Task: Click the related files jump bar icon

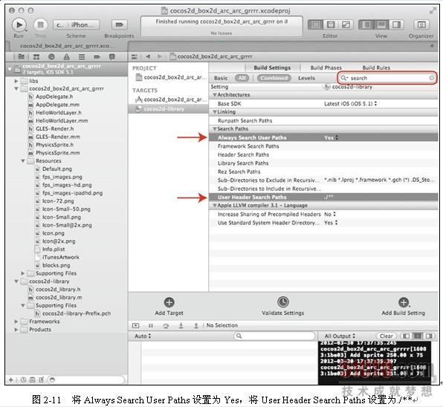Action: tap(135, 56)
